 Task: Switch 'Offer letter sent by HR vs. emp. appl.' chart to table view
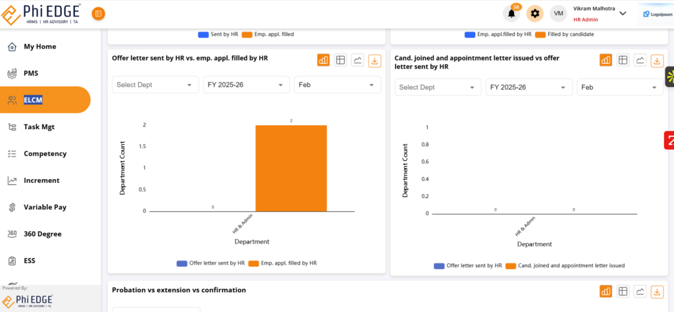click(341, 61)
